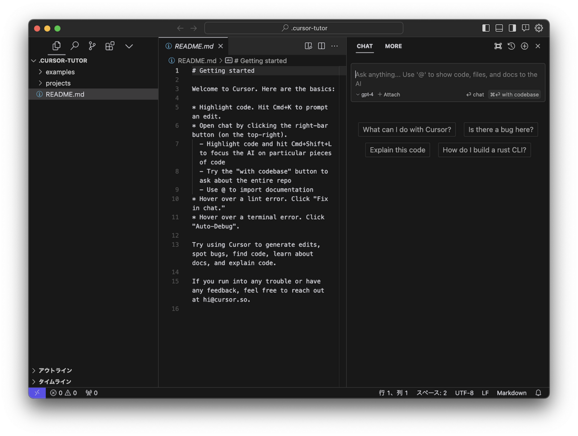This screenshot has width=578, height=436.
Task: Toggle the secondary sidebar layout icon
Action: coord(512,28)
